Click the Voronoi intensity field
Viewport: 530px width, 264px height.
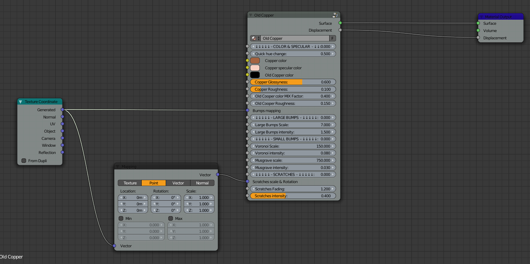[x=293, y=153]
